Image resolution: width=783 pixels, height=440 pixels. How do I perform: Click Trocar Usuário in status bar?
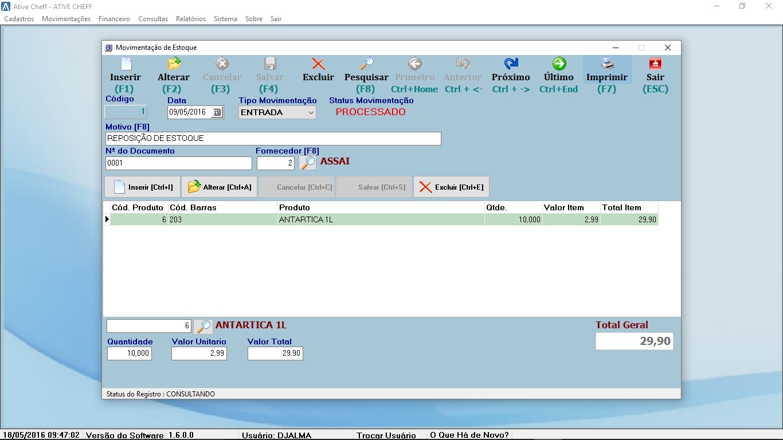click(386, 435)
